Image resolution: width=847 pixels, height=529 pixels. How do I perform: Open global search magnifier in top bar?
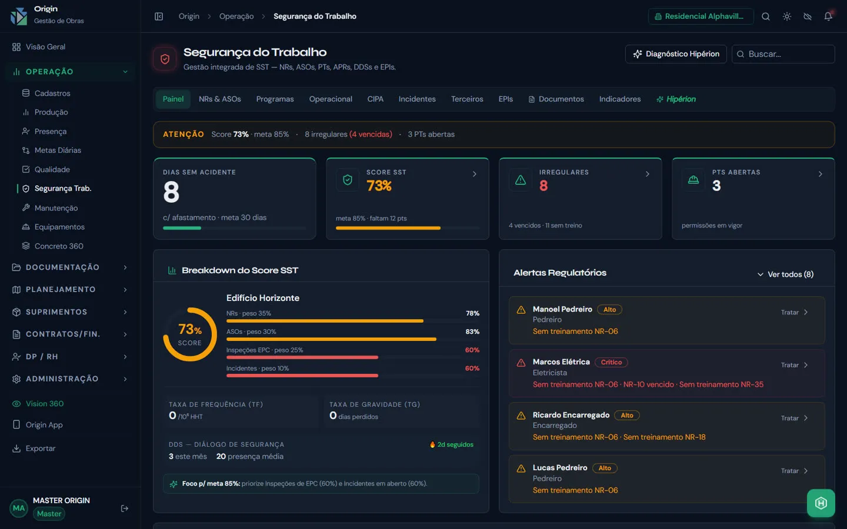[x=766, y=16]
